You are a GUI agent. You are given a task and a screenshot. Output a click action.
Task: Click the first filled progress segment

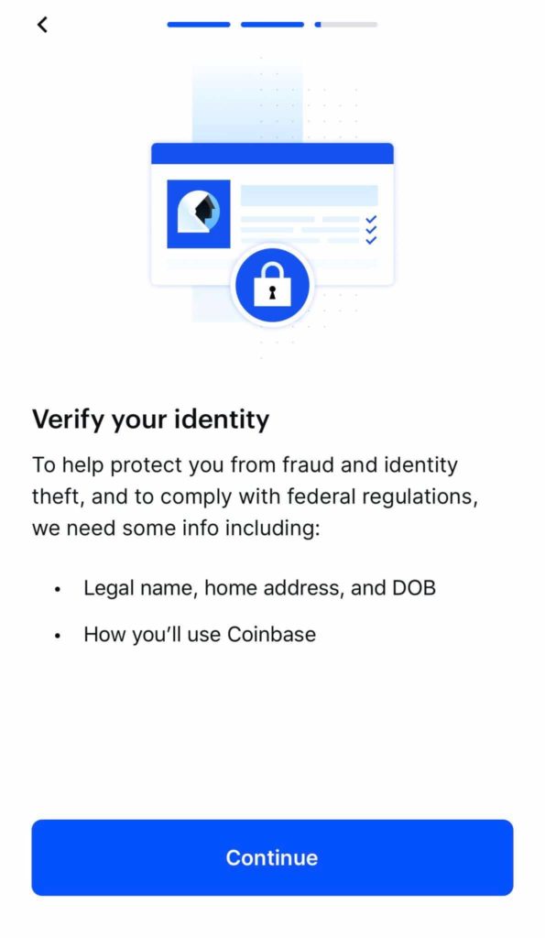pos(199,23)
